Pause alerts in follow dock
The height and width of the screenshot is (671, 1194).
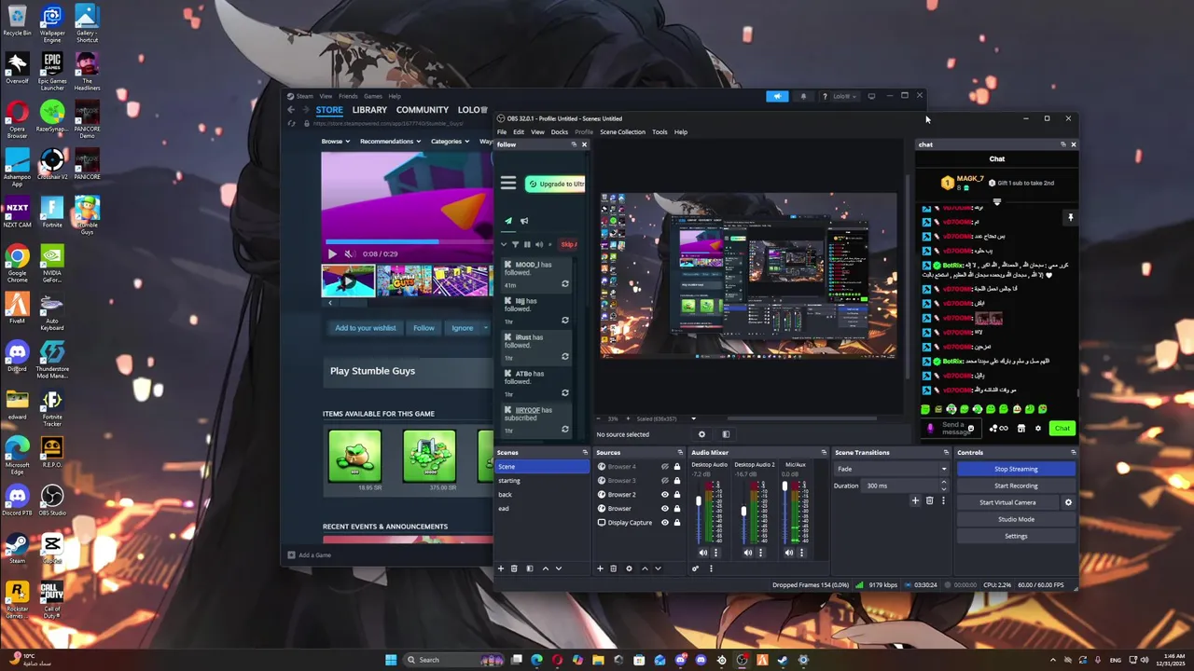pyautogui.click(x=527, y=244)
